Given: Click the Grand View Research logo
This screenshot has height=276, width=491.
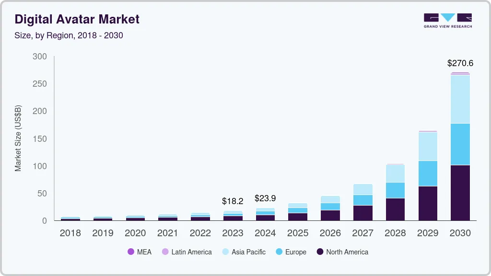Looking at the screenshot, I should coord(447,21).
